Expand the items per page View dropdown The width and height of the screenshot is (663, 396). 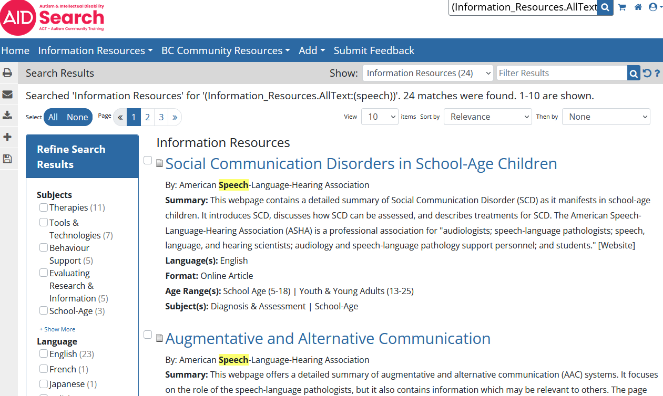click(x=379, y=117)
